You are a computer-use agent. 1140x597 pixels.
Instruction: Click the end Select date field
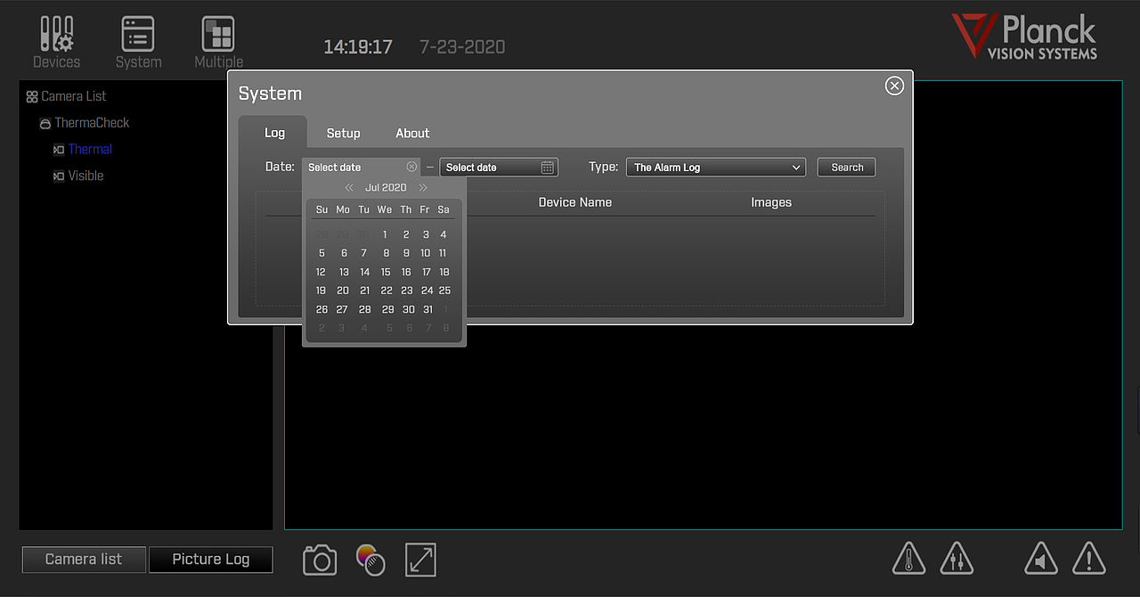tap(499, 168)
